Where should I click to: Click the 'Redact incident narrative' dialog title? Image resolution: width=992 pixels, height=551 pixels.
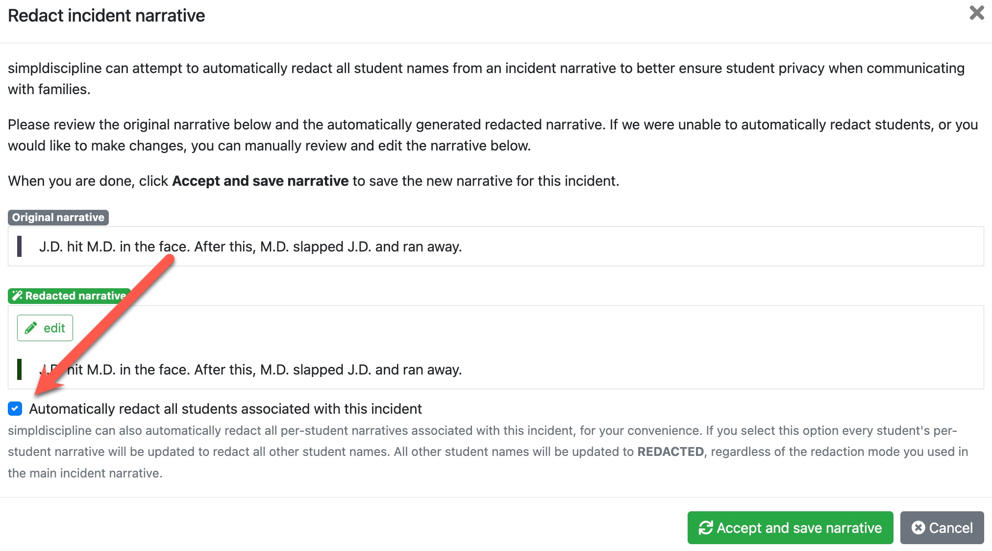pyautogui.click(x=106, y=16)
